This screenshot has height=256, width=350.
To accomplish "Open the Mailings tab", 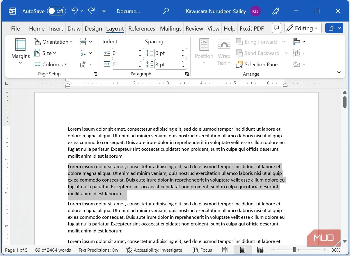I will (170, 28).
